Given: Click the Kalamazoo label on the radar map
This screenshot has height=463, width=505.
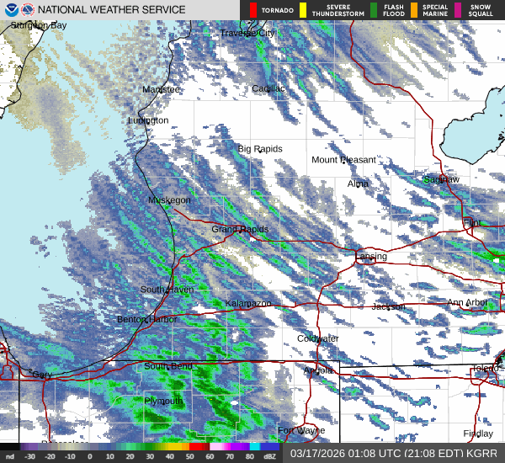Looking at the screenshot, I should pyautogui.click(x=248, y=303).
